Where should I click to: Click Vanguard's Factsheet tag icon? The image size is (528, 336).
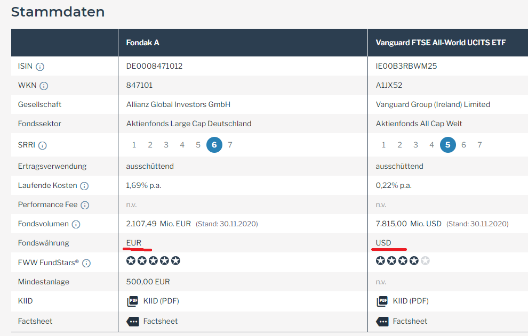point(382,322)
